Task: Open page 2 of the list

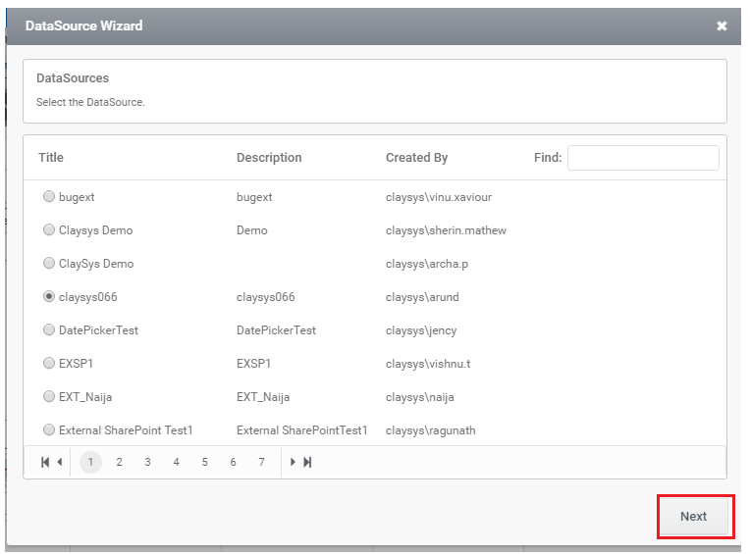Action: coord(119,462)
